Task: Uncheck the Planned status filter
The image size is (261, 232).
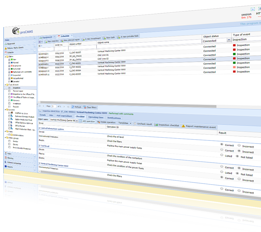Action: [x=9, y=63]
